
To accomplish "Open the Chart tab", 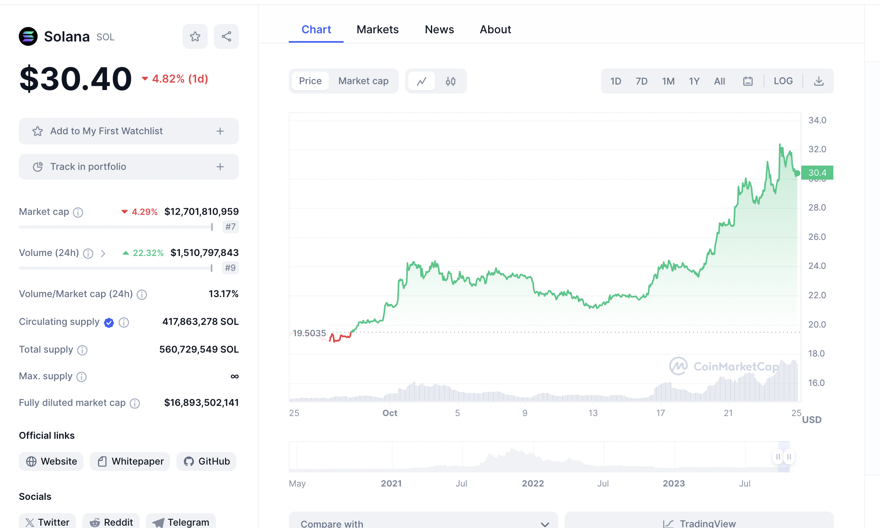I will [x=316, y=29].
